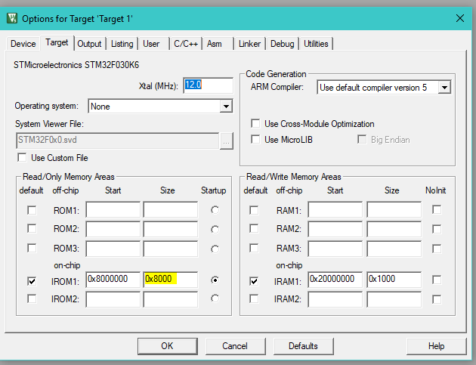Click the IROM1 Start field 0x8000000
476x365 pixels.
click(x=113, y=280)
